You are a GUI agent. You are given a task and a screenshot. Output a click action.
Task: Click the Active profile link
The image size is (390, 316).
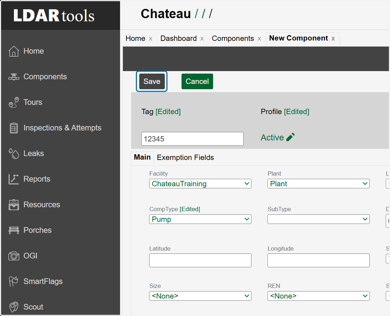pos(272,138)
